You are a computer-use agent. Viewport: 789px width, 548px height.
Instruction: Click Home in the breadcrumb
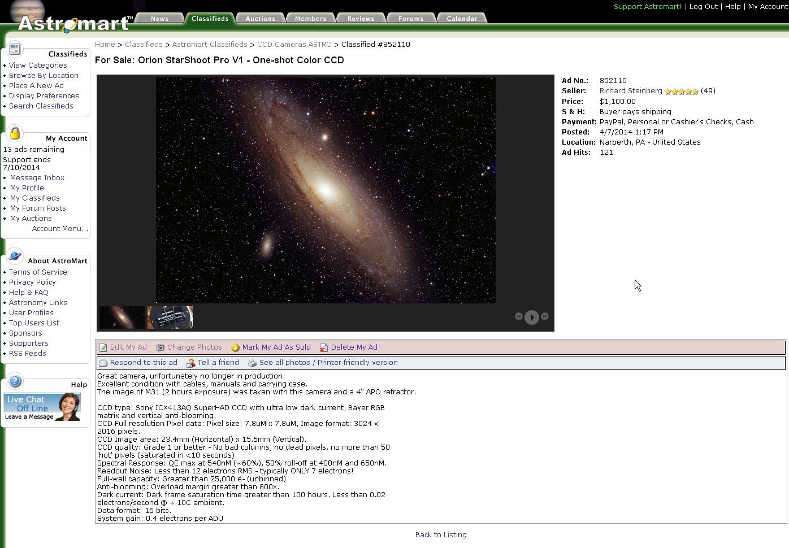coord(105,45)
